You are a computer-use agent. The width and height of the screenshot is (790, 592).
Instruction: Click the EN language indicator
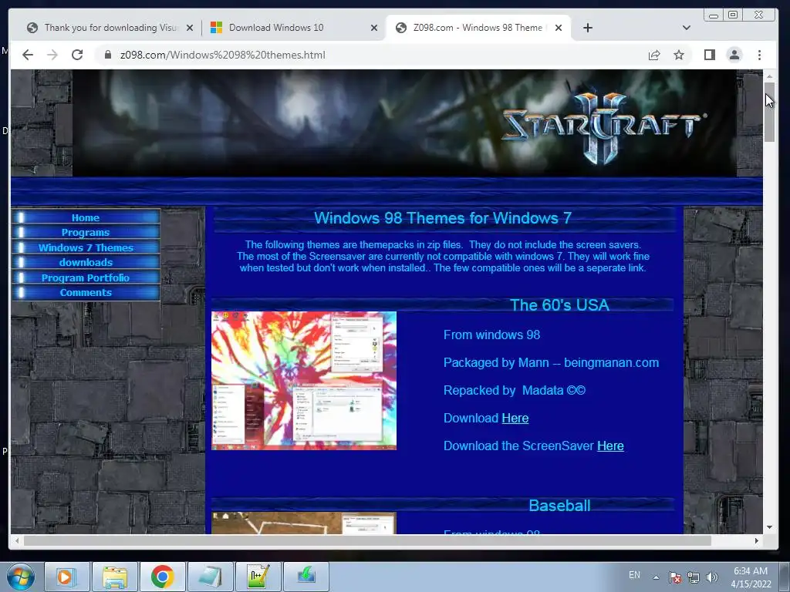click(634, 575)
